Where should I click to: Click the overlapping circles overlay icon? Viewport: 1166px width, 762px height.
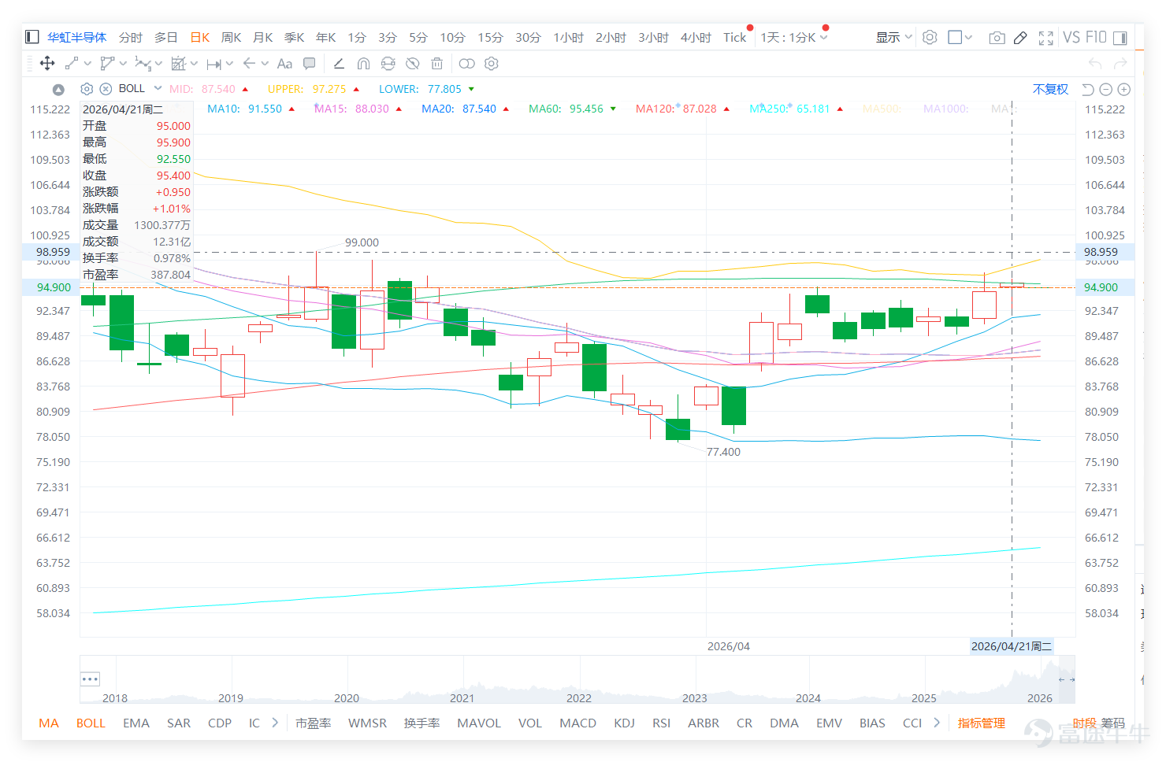click(467, 64)
